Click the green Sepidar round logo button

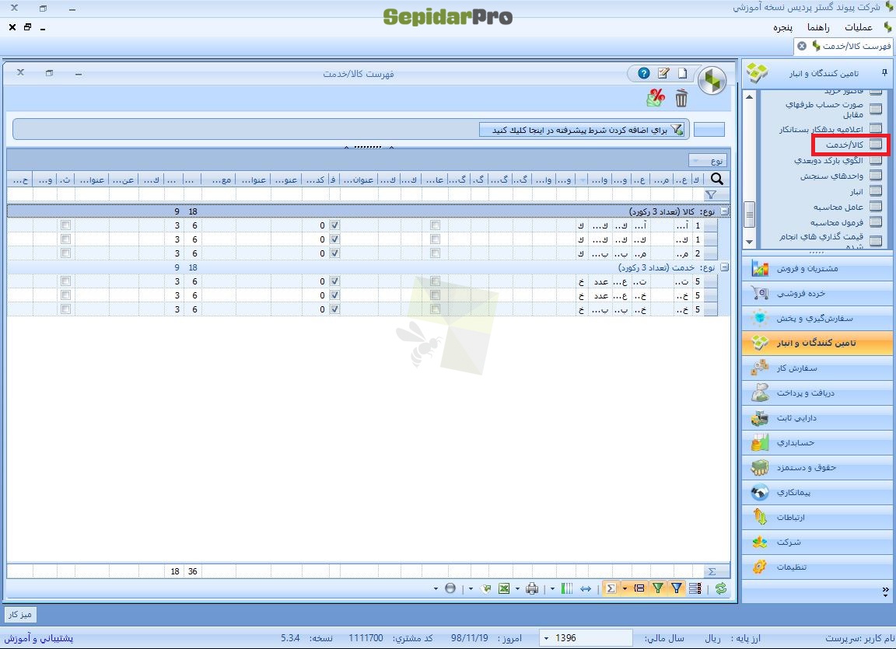coord(712,81)
